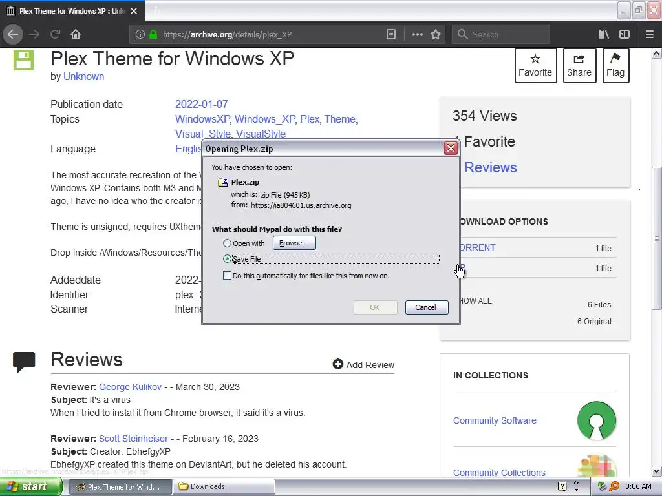Image resolution: width=662 pixels, height=496 pixels.
Task: Click the 3:06 AM system clock
Action: (x=638, y=486)
